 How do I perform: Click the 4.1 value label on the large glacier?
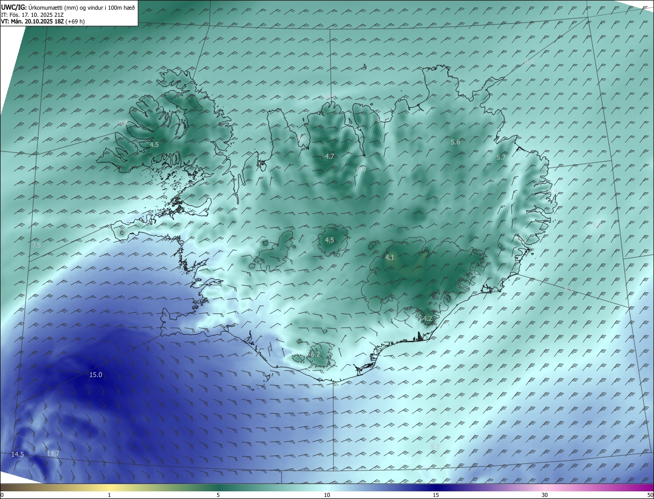click(x=390, y=258)
